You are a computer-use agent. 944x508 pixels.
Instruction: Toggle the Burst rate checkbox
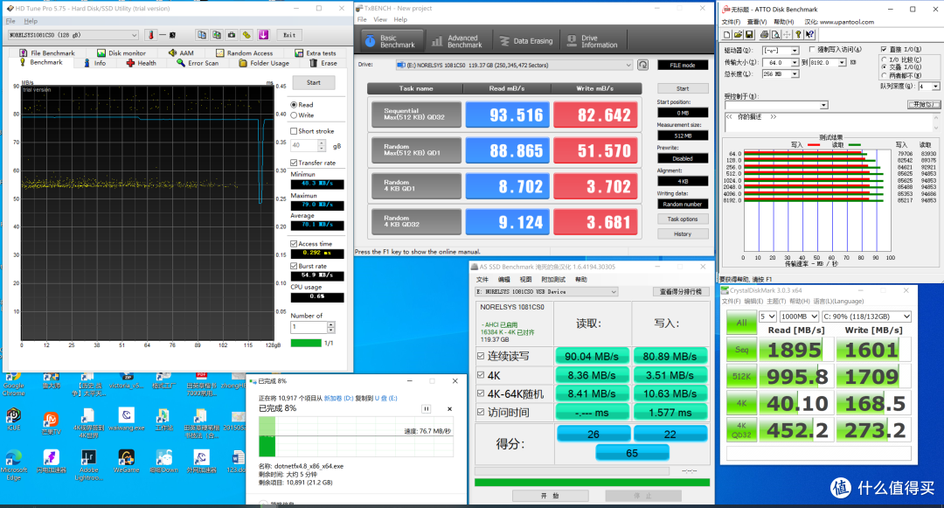[x=294, y=266]
